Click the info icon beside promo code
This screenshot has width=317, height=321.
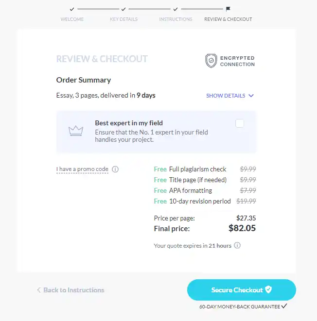click(x=115, y=169)
